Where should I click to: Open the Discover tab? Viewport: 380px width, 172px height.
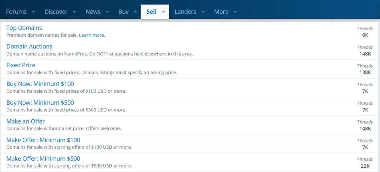point(56,12)
